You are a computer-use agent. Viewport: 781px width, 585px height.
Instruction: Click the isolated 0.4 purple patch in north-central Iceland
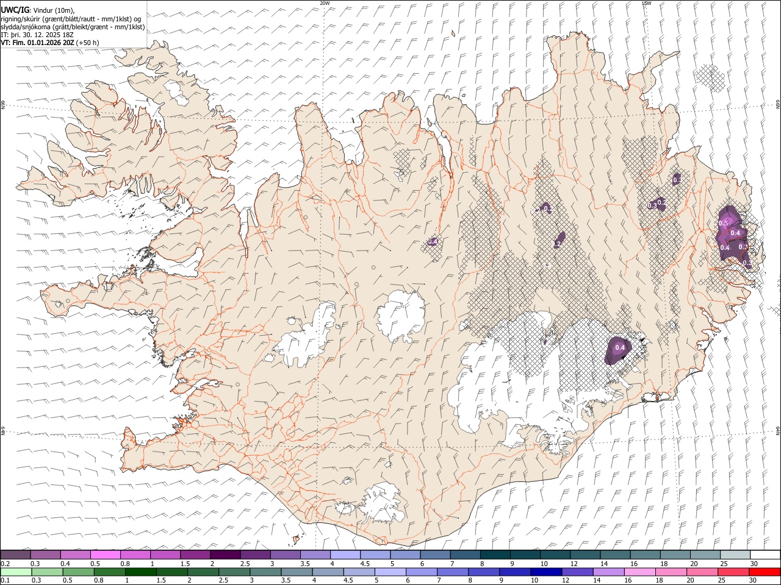pyautogui.click(x=432, y=243)
